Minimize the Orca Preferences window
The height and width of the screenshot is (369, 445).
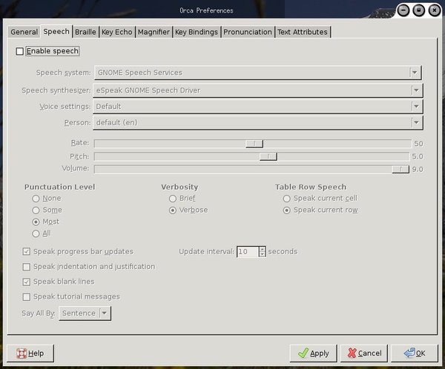coord(403,10)
